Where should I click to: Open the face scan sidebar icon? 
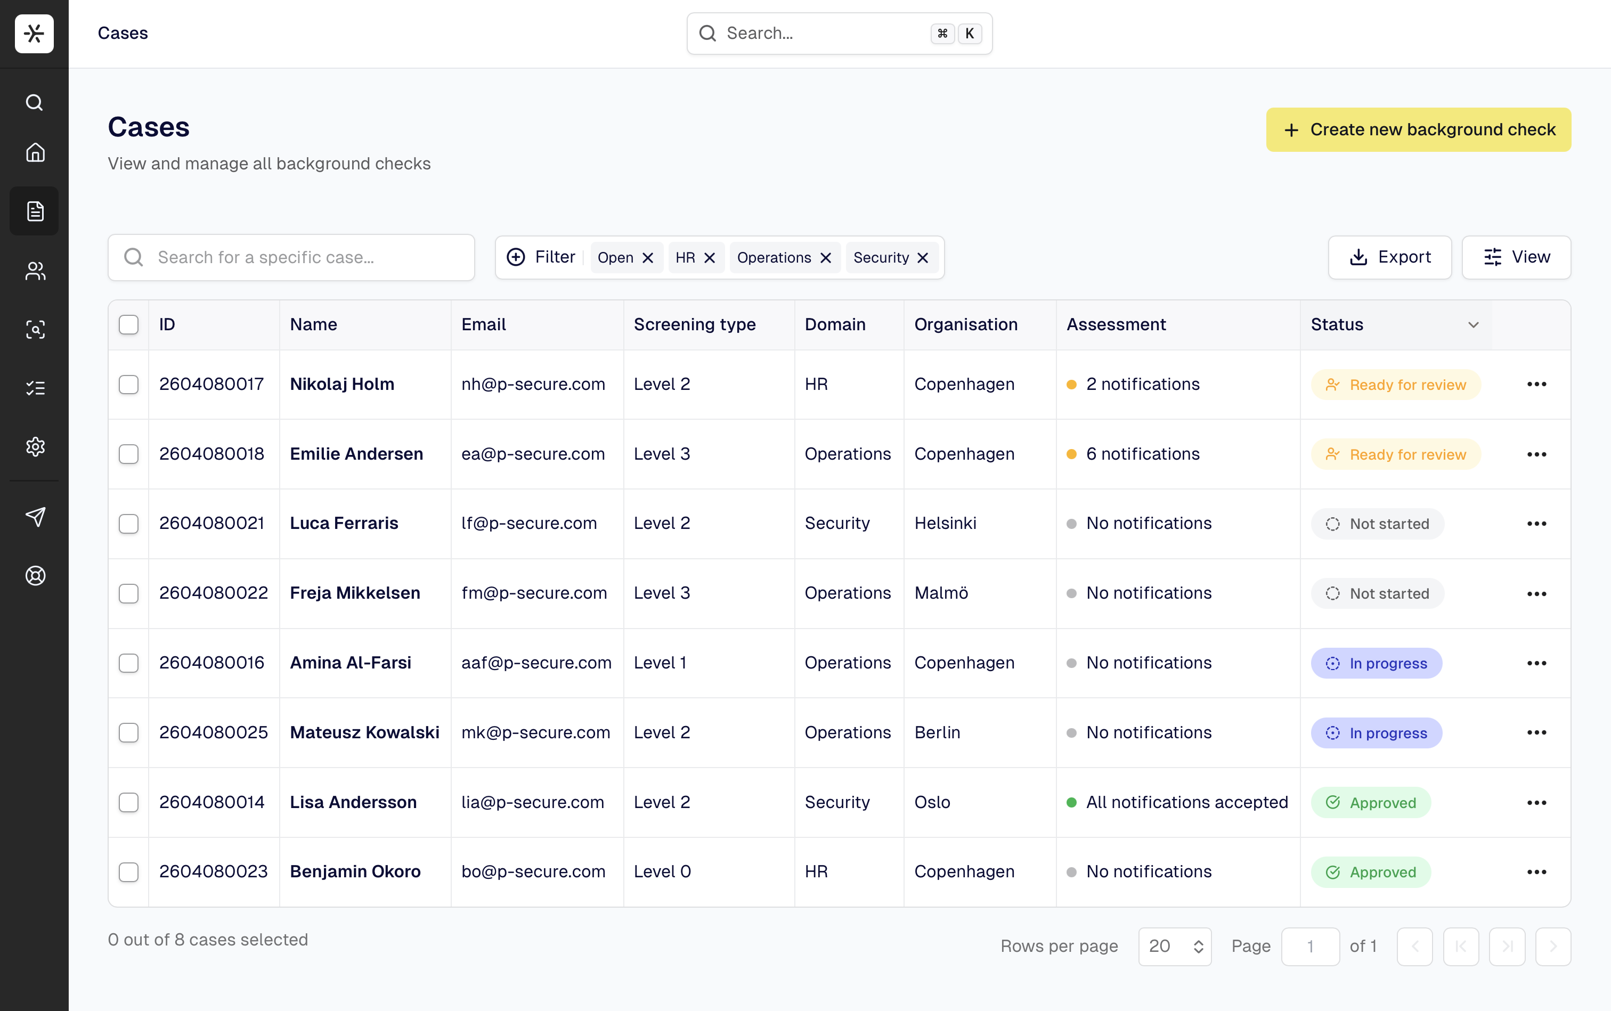[35, 329]
